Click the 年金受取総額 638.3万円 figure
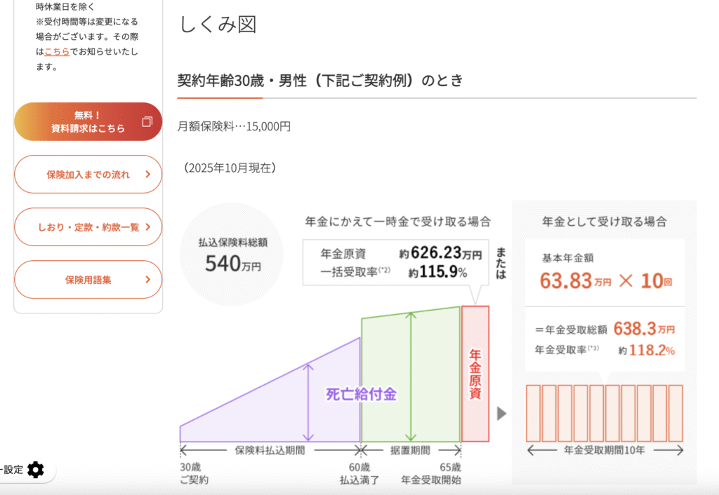 644,329
